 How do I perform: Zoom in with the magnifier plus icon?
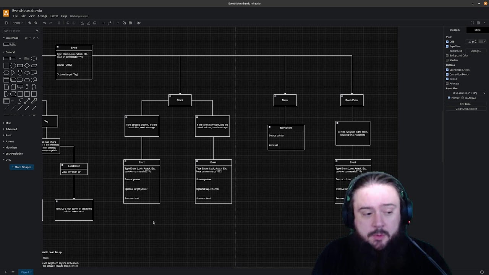pos(29,23)
